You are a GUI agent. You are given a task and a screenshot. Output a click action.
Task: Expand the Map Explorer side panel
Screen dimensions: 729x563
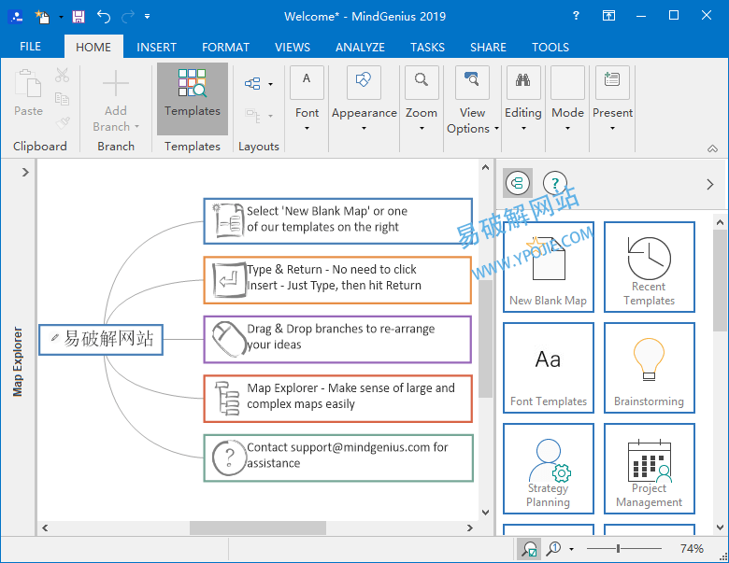click(x=25, y=172)
